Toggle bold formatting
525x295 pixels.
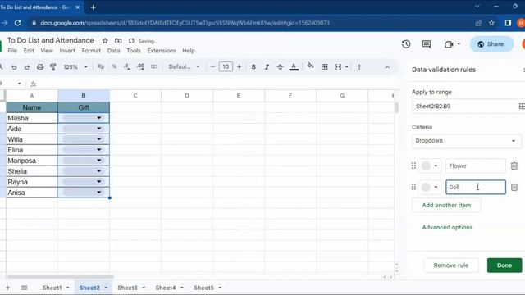253,67
